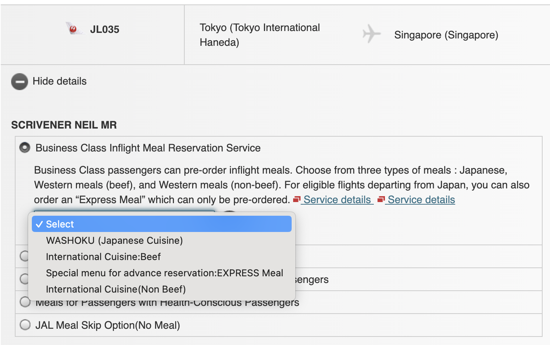550x345 pixels.
Task: Click the red icon before the first Service details
Action: tap(296, 199)
